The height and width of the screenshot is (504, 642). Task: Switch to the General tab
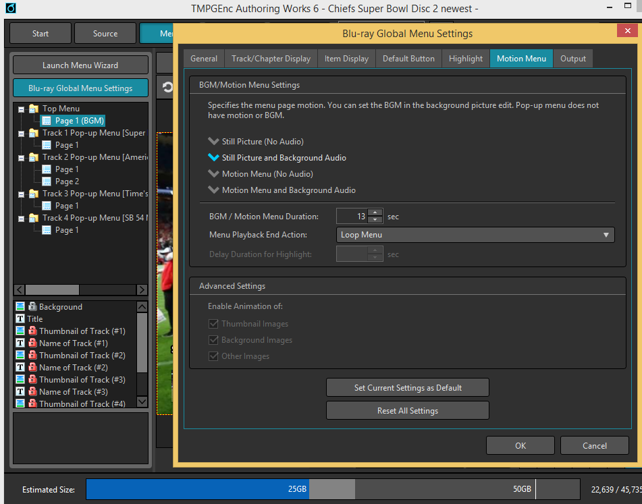click(x=203, y=59)
